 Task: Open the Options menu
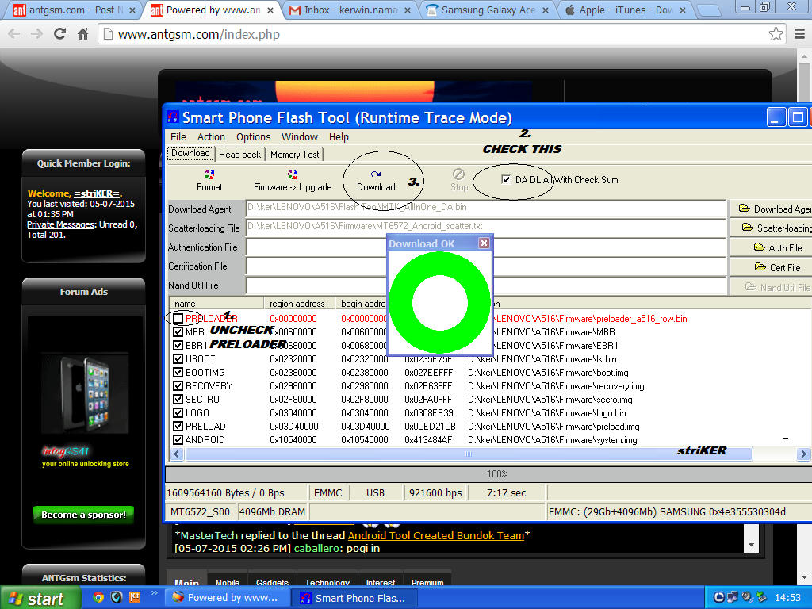pos(253,136)
